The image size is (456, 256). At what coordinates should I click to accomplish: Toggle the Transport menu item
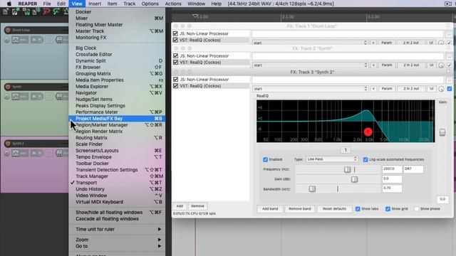click(118, 183)
